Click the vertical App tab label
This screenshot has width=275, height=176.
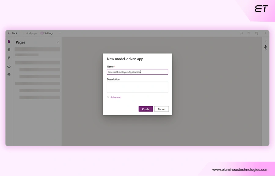[x=266, y=48]
